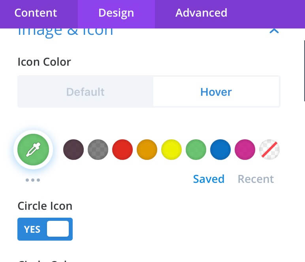This screenshot has width=305, height=262.
Task: Open the Content tab
Action: pyautogui.click(x=36, y=13)
